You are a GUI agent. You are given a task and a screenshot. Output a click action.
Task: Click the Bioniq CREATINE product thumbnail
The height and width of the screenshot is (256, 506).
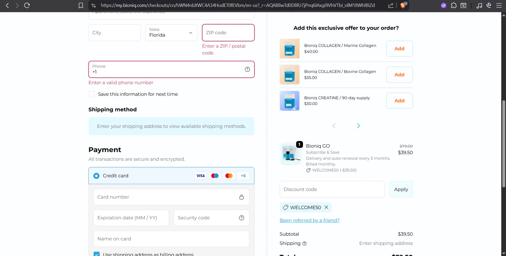pyautogui.click(x=289, y=101)
